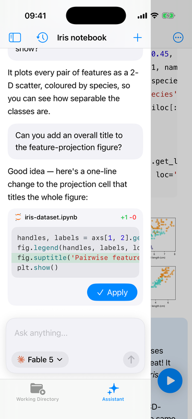Tap the lower scatter plot thumbnail

point(163,284)
